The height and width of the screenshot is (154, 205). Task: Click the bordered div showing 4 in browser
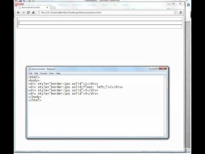(100, 27)
